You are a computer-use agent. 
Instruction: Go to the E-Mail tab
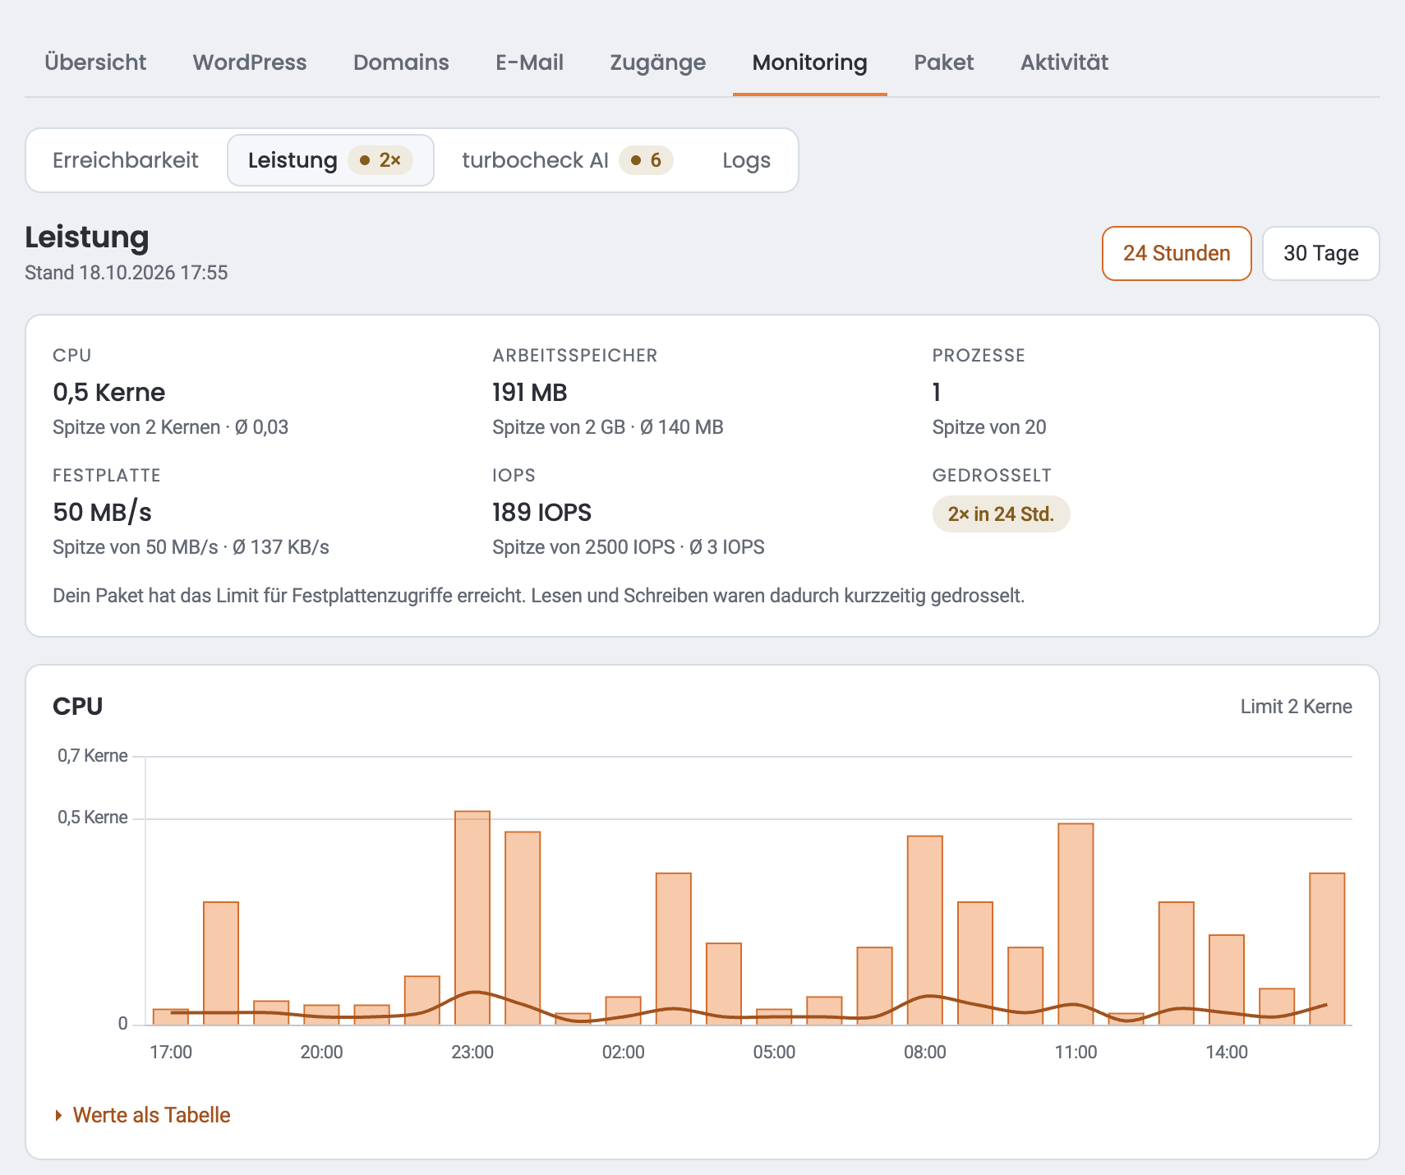(x=529, y=62)
